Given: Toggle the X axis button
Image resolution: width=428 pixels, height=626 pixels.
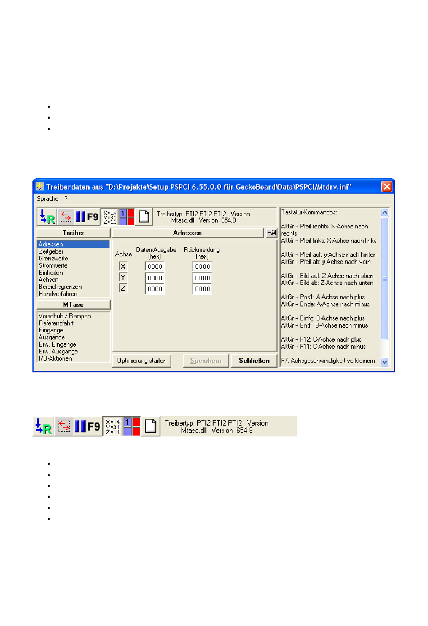Looking at the screenshot, I should click(123, 266).
